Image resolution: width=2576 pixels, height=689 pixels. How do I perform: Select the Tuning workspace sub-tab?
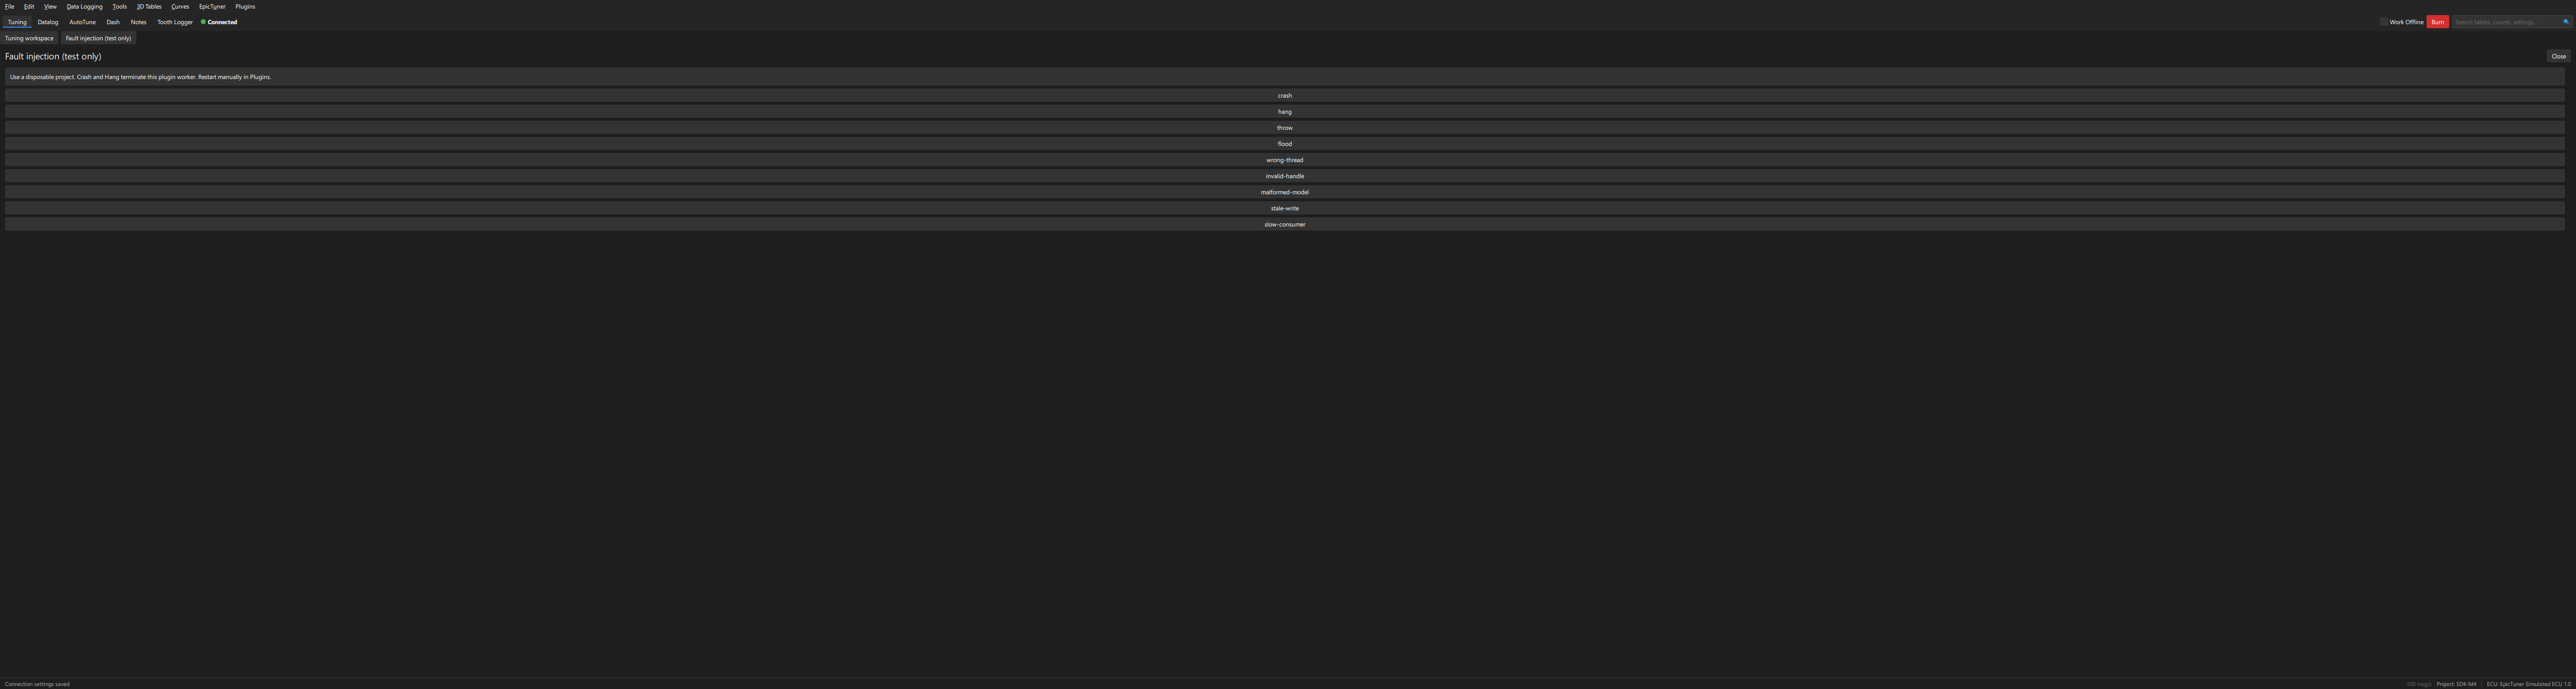pos(29,38)
